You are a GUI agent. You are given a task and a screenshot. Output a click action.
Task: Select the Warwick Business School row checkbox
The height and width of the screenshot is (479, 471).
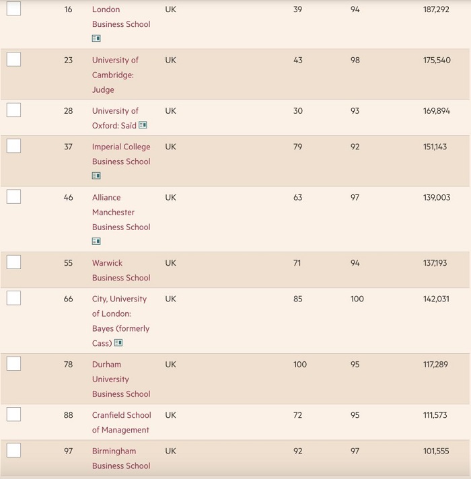click(x=13, y=262)
